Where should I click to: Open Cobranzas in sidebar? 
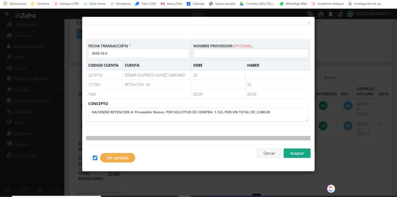19,133
